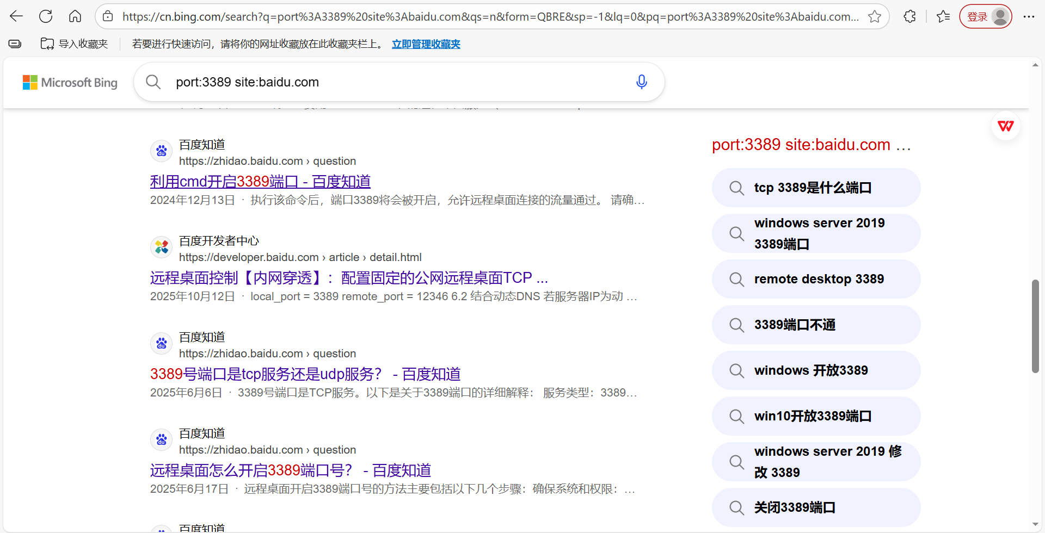Viewport: 1045px width, 533px height.
Task: Open 立即管理收藏夹 link
Action: point(426,44)
